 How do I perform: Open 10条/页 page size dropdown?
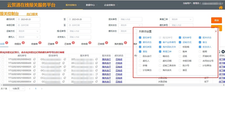(x=17, y=89)
